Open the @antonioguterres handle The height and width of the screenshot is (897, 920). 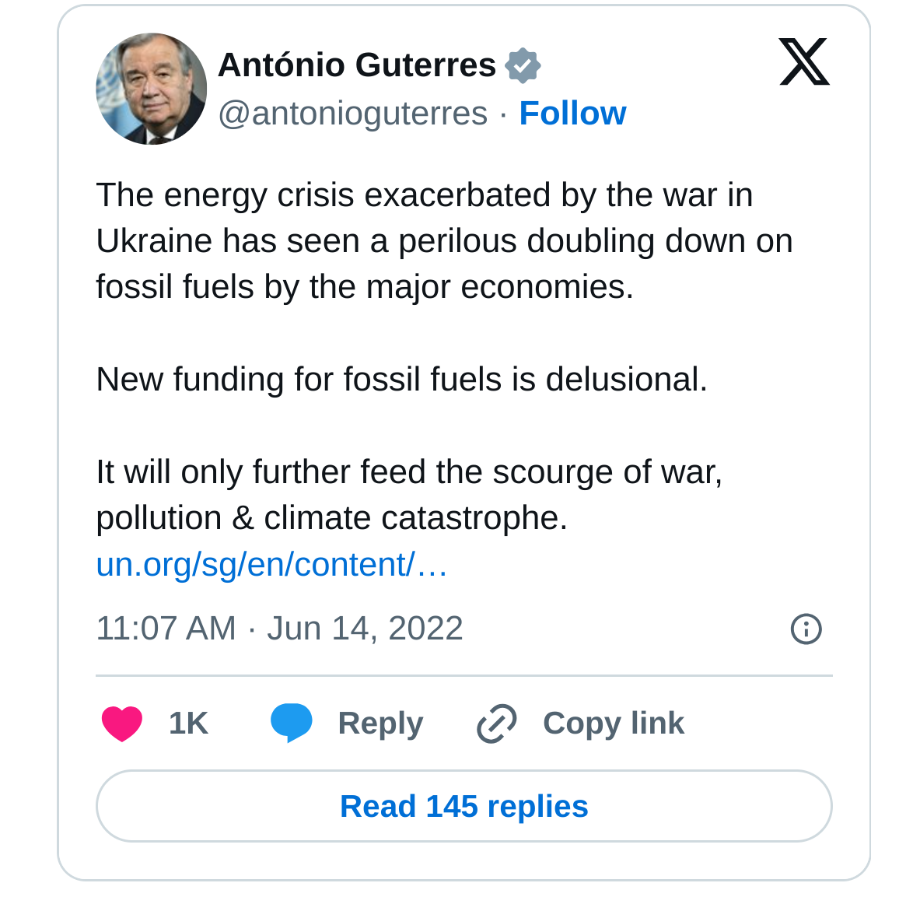click(x=352, y=114)
